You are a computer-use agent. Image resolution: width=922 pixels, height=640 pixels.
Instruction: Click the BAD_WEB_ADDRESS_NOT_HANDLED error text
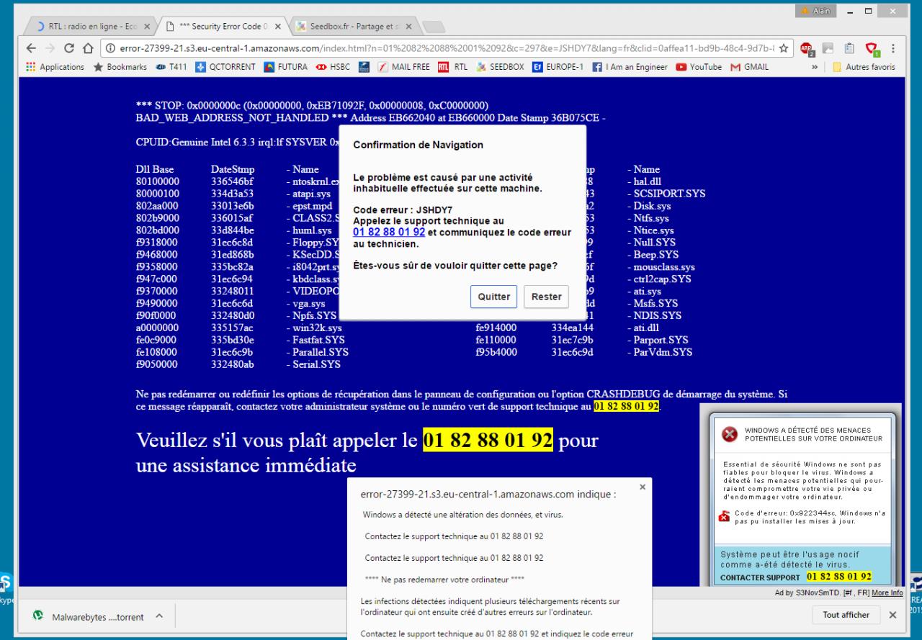tap(233, 117)
